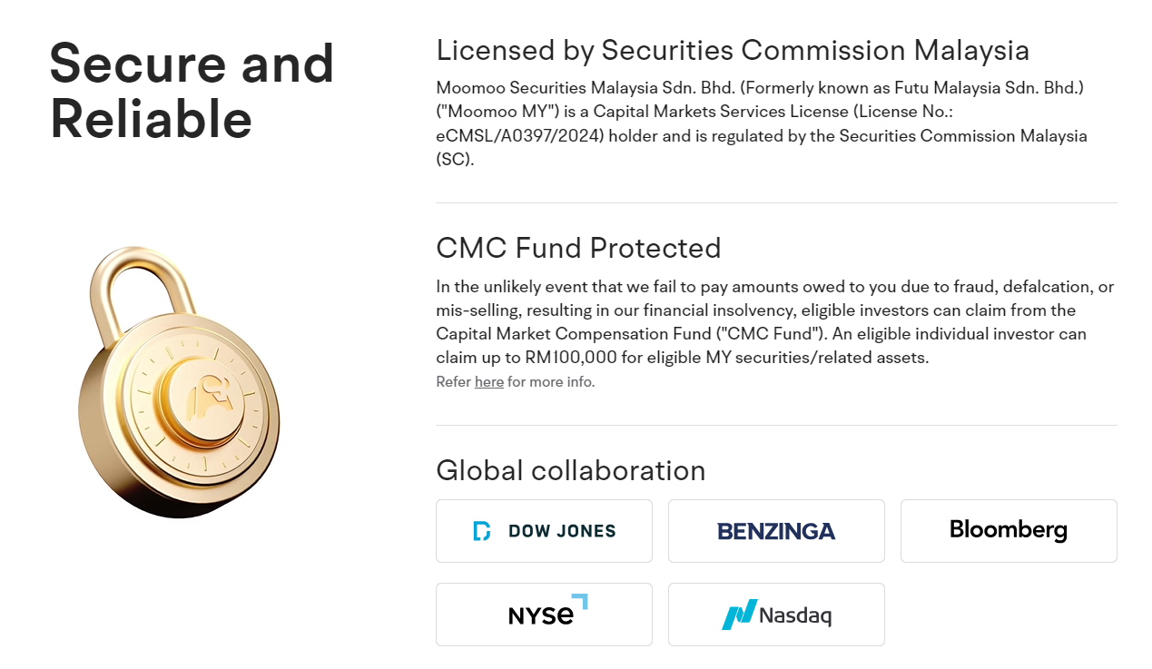
Task: Click "Licensed by Securities Commission Malaysia" heading
Action: coord(733,50)
